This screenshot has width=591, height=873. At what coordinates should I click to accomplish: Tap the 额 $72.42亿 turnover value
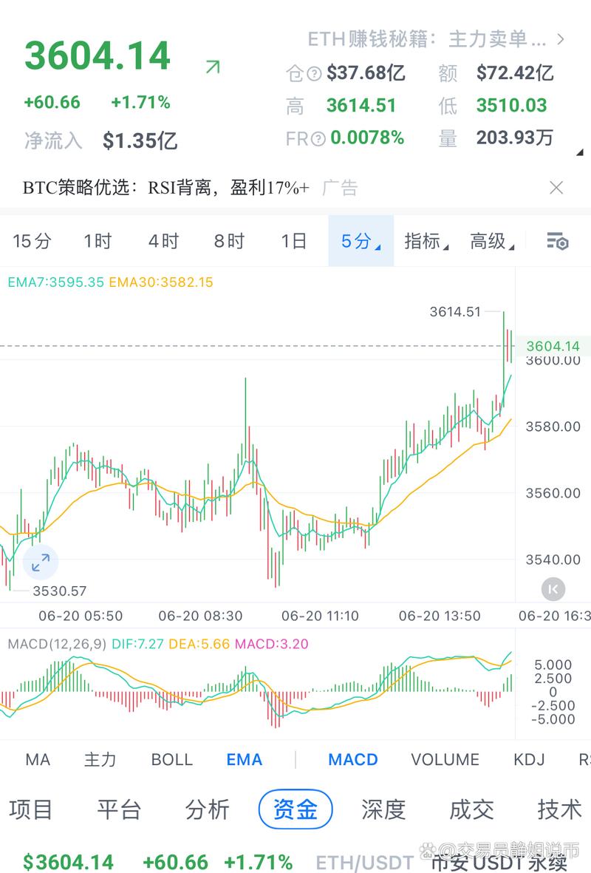(x=515, y=73)
